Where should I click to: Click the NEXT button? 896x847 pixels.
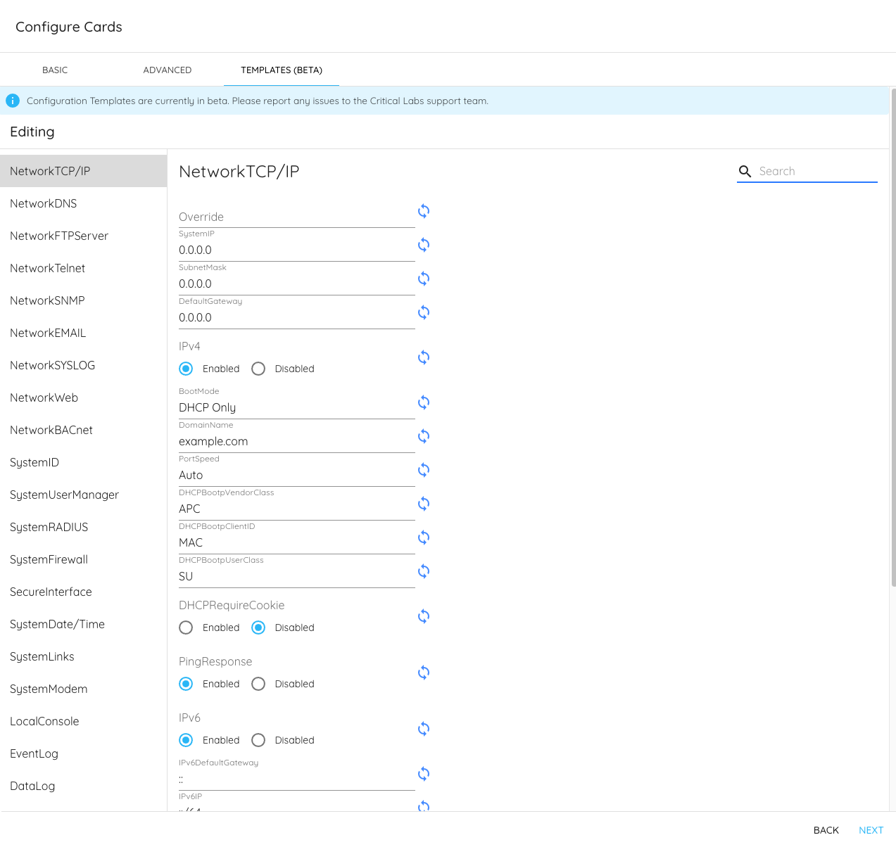871,830
